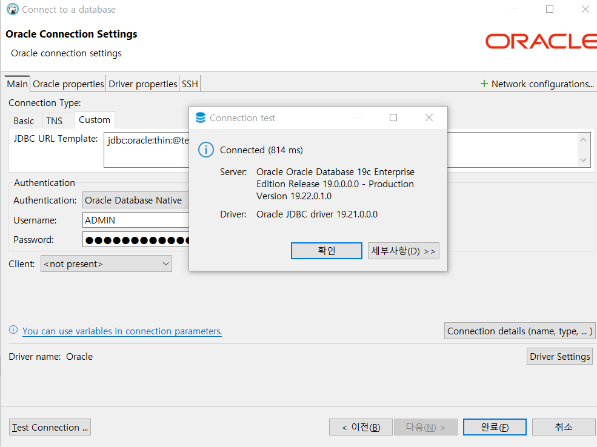The image size is (597, 447).
Task: Click the Password field
Action: pyautogui.click(x=136, y=240)
